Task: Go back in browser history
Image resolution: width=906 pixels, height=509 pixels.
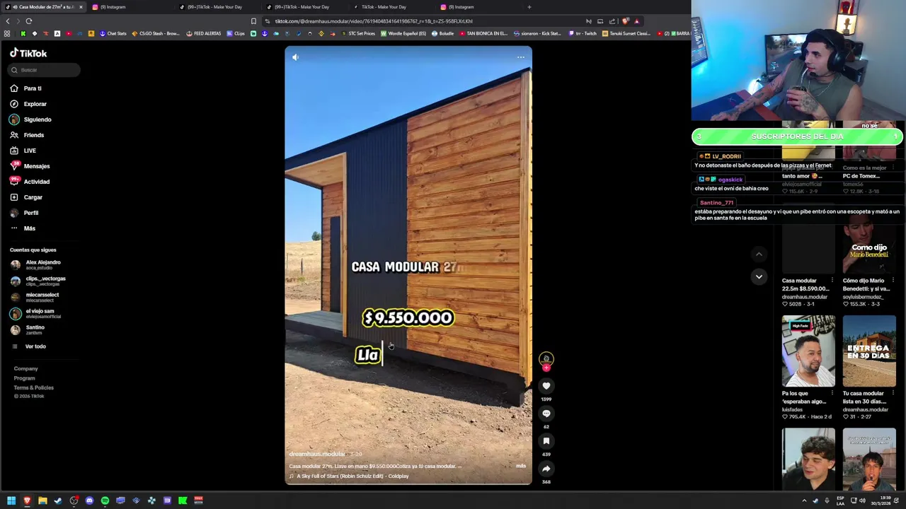Action: point(8,21)
